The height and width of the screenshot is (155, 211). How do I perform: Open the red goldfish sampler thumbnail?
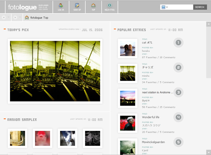point(42,138)
